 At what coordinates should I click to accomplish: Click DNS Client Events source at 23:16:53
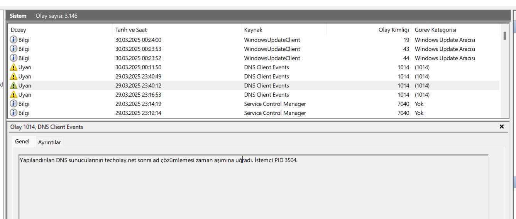[266, 95]
